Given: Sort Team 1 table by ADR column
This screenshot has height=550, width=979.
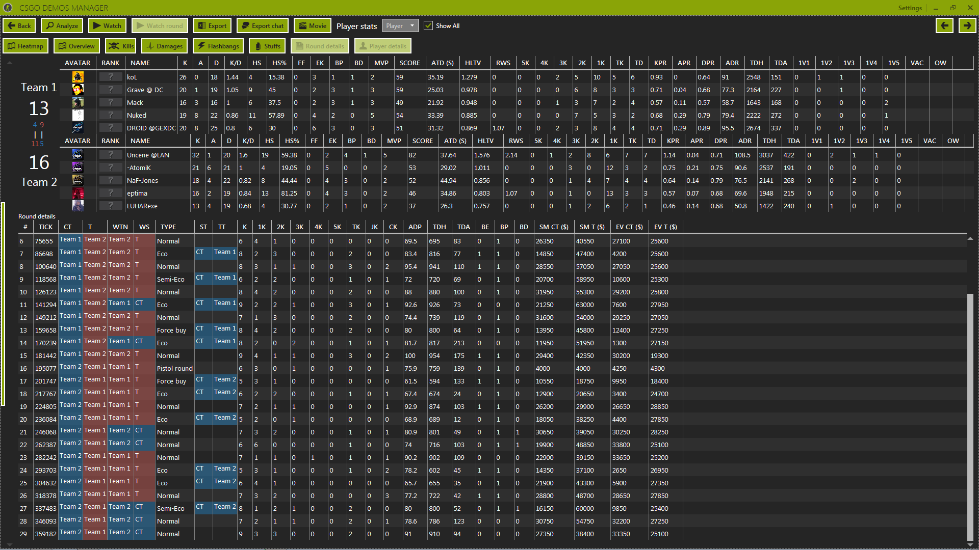Looking at the screenshot, I should tap(732, 63).
